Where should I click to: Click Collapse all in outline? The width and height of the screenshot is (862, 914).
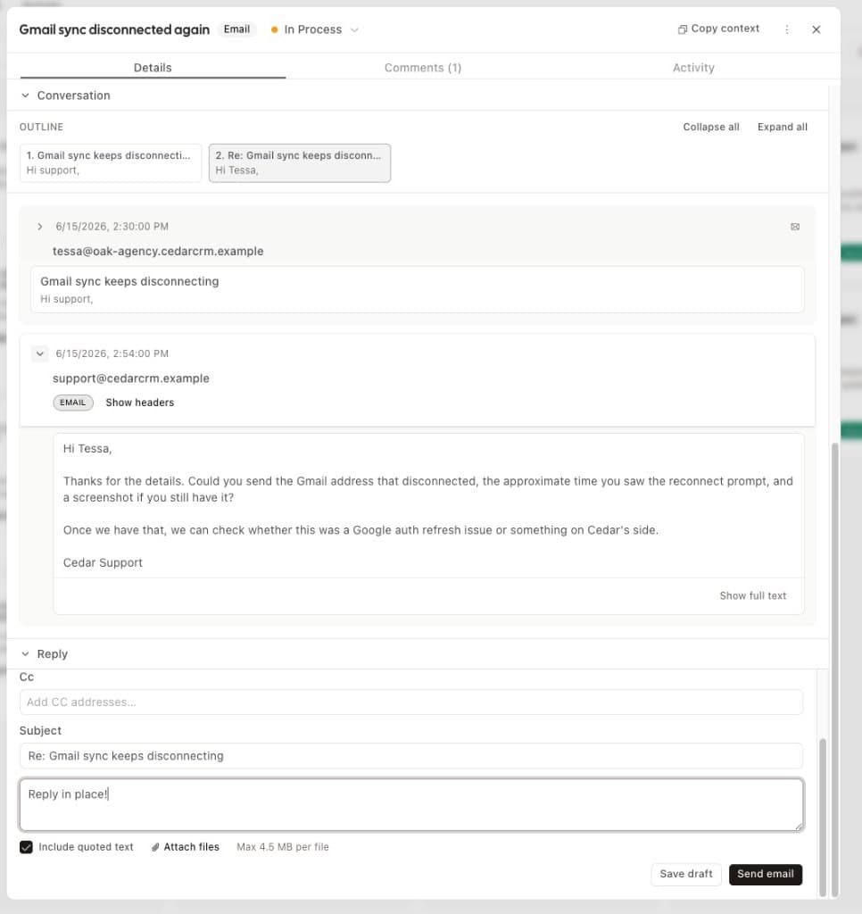point(710,127)
